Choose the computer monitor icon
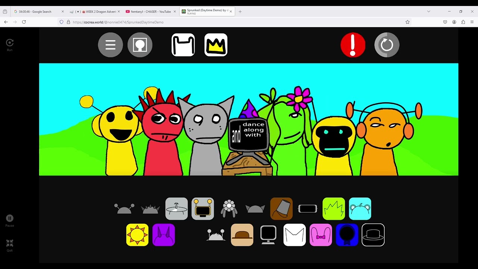 point(268,235)
